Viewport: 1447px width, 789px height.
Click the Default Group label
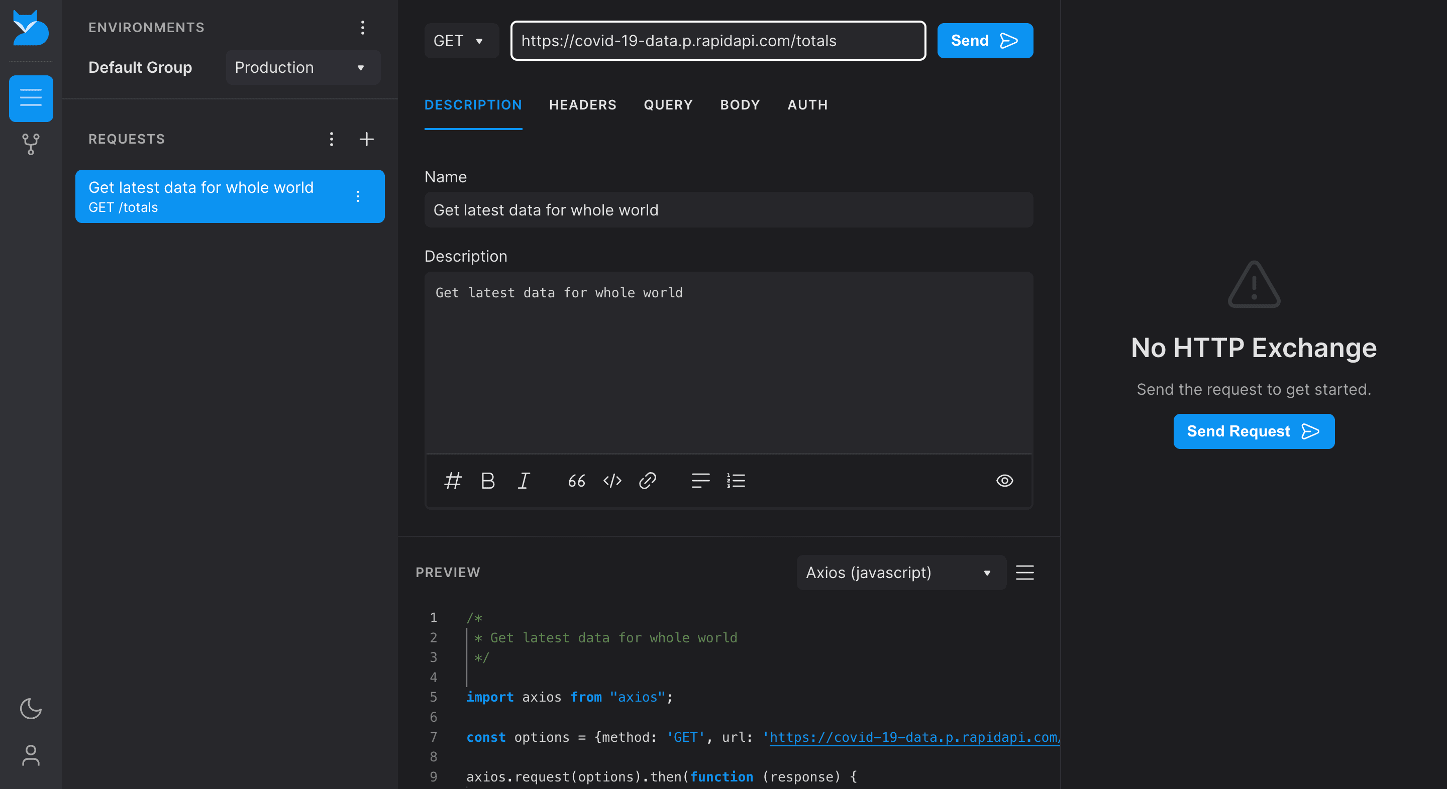point(141,67)
